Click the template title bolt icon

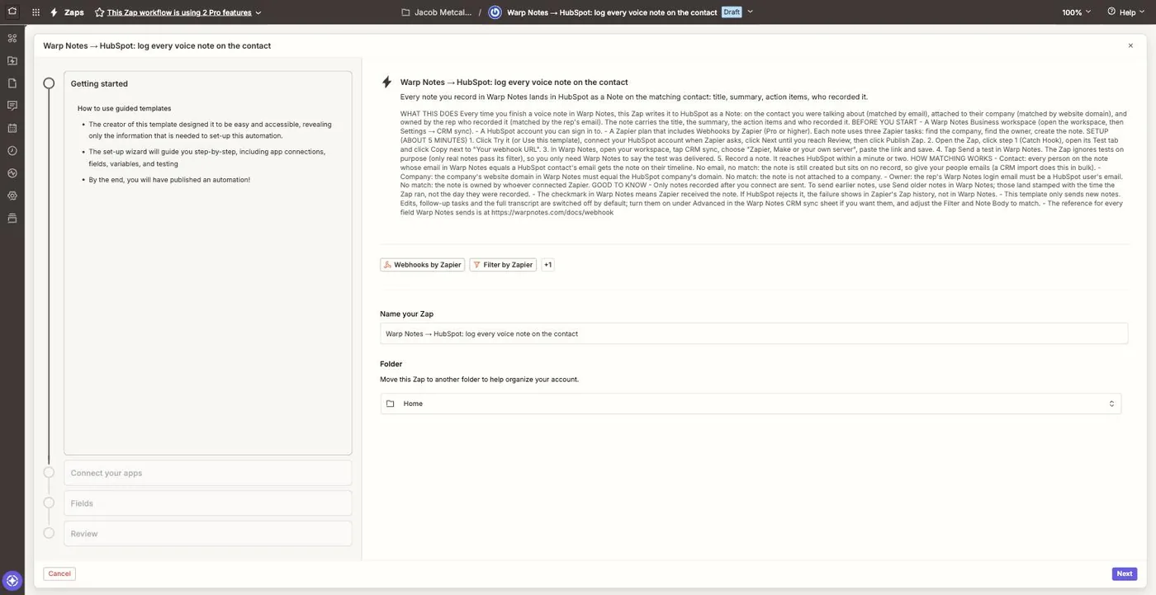(386, 82)
